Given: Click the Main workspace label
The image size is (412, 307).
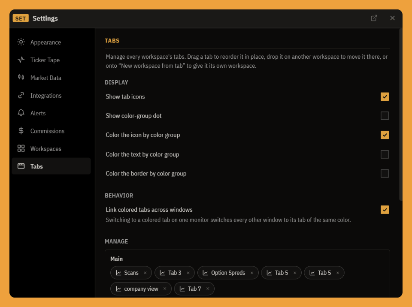Looking at the screenshot, I should click(x=116, y=259).
